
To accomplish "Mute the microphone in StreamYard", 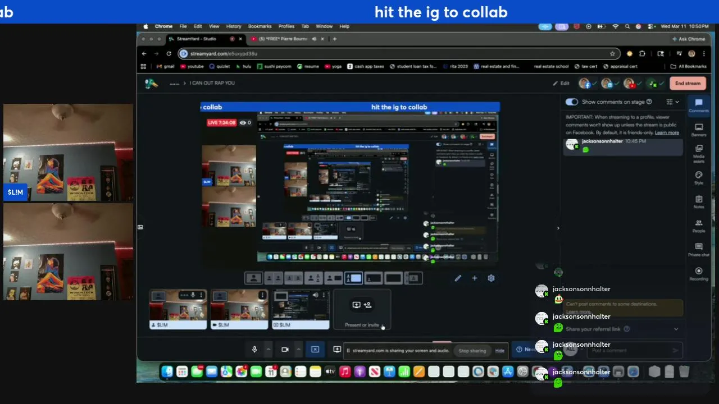I will click(254, 350).
